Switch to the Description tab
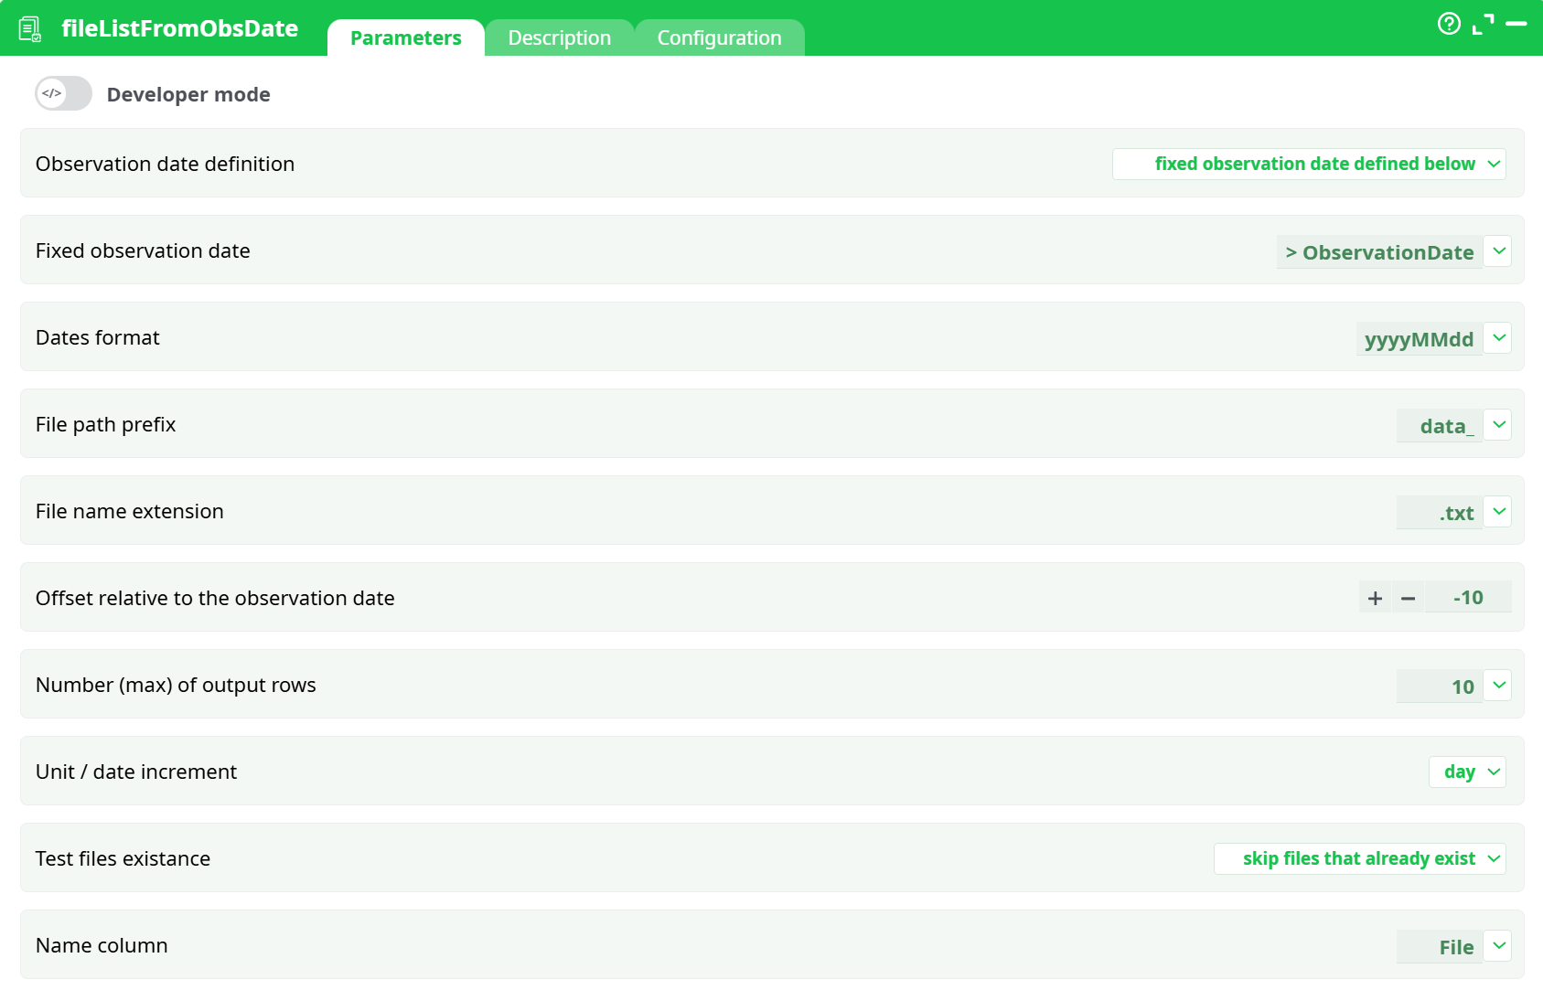This screenshot has height=990, width=1543. [559, 37]
